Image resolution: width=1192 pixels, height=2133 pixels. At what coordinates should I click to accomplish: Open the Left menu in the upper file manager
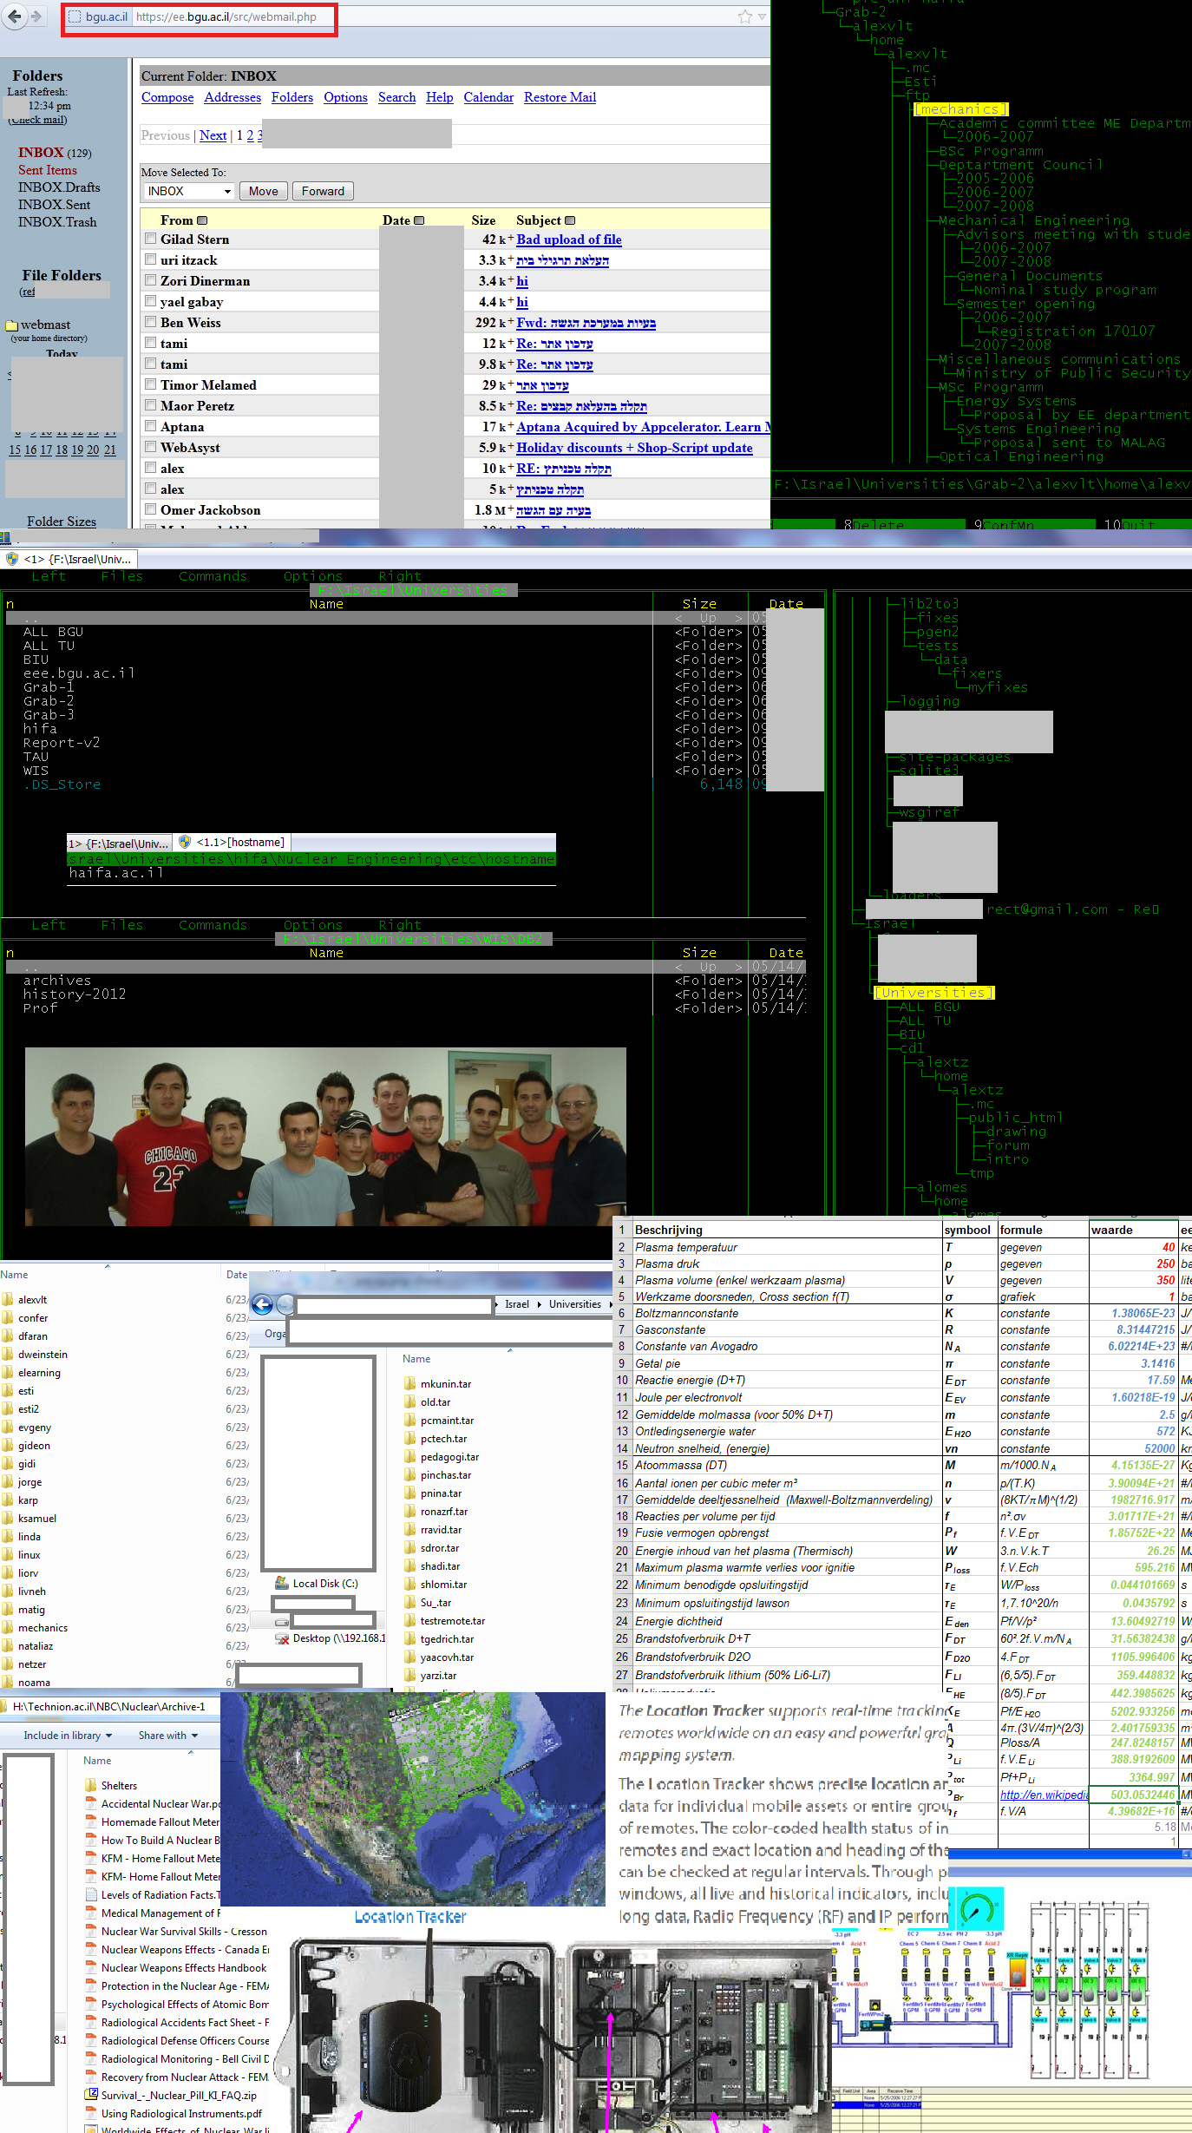[x=49, y=576]
